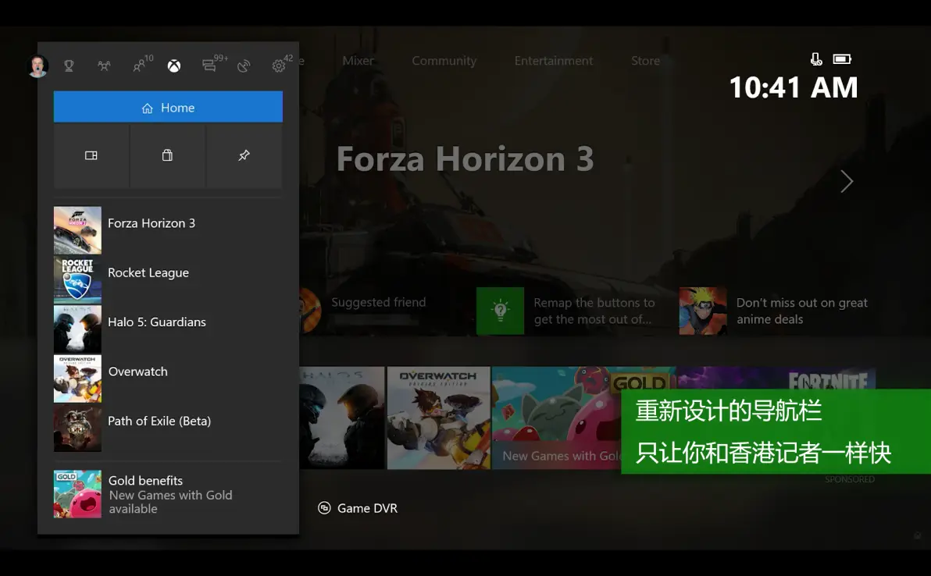Launch Forza Horizon 3 from the guide list
Image resolution: width=931 pixels, height=576 pixels.
168,230
